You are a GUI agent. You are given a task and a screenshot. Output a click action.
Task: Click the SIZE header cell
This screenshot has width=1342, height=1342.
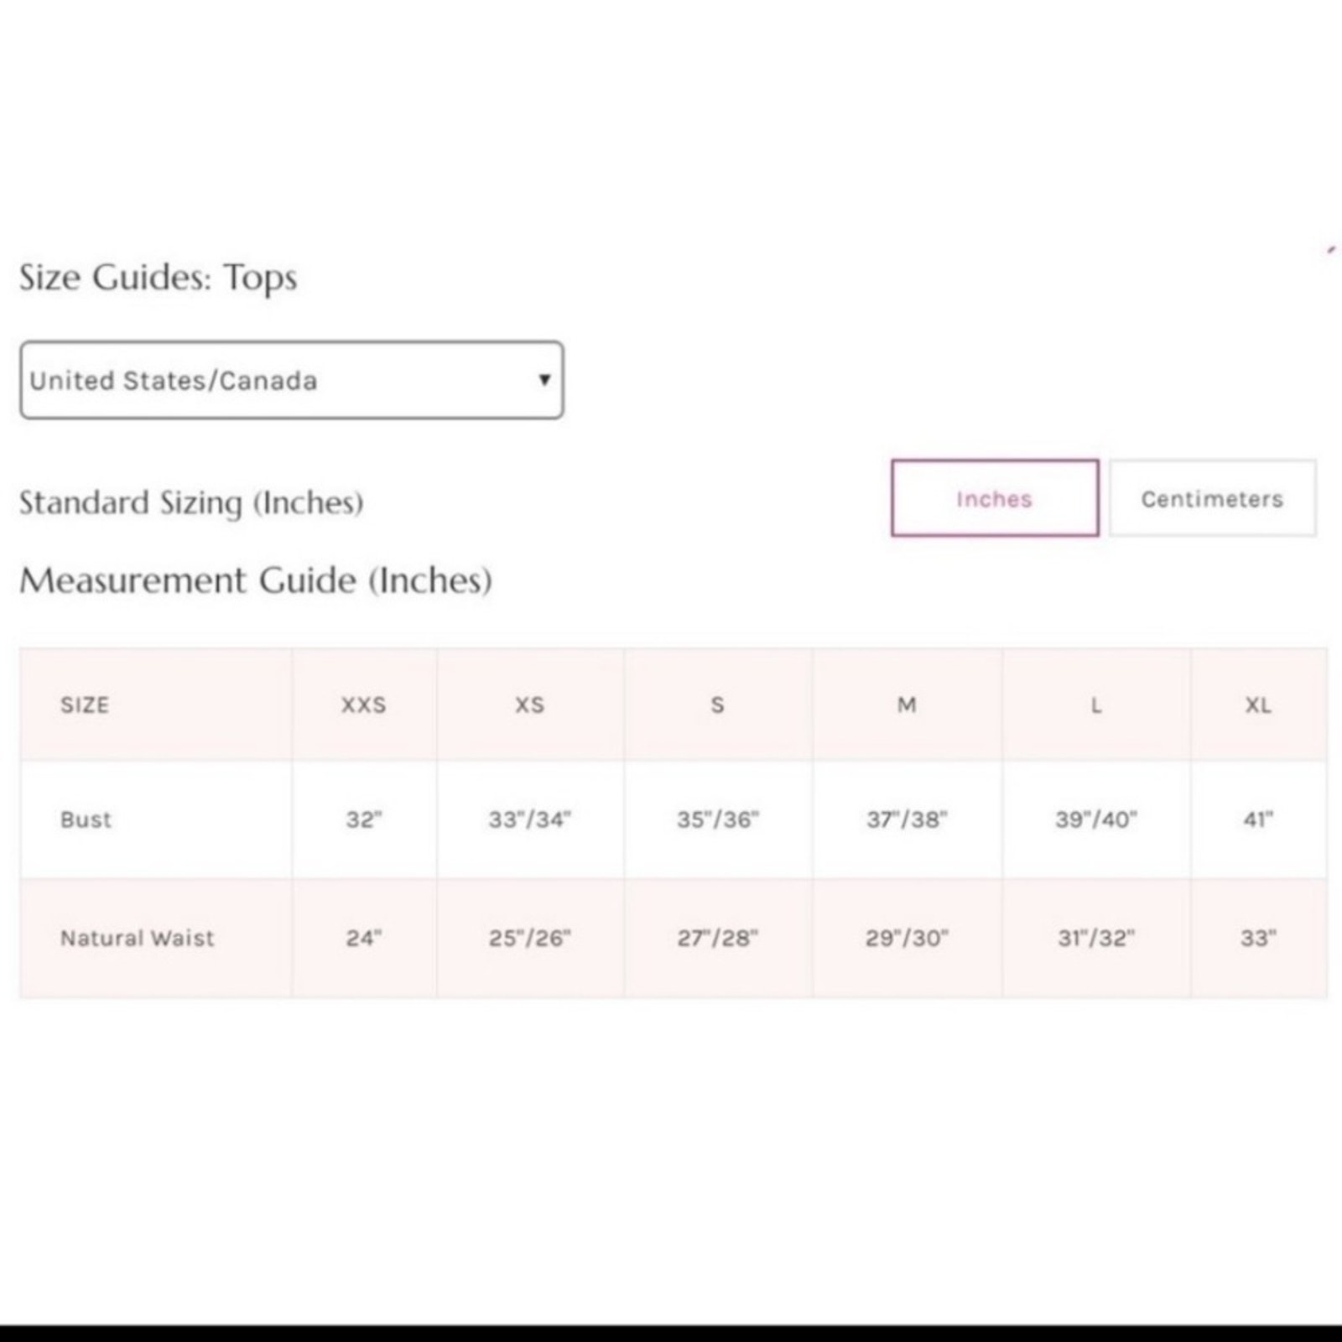[x=156, y=705]
